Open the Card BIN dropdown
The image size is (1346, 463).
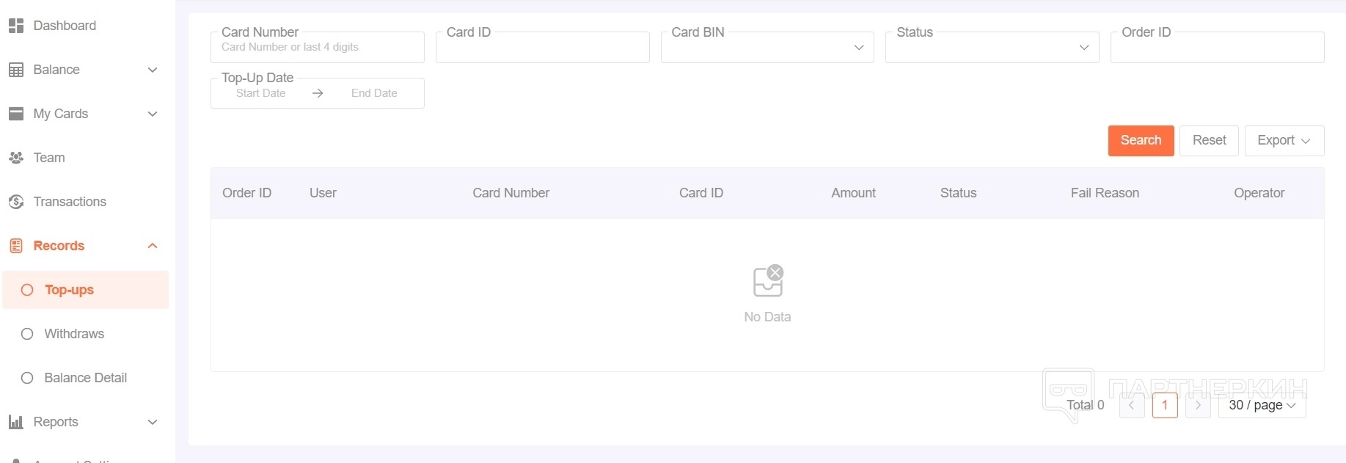[767, 48]
